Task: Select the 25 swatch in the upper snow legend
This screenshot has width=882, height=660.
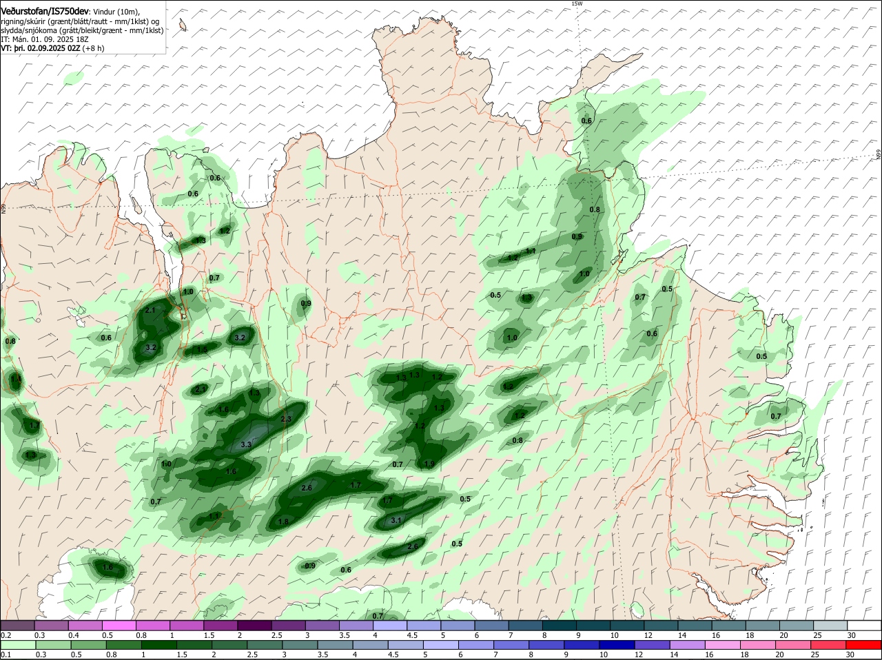Action: tap(830, 626)
